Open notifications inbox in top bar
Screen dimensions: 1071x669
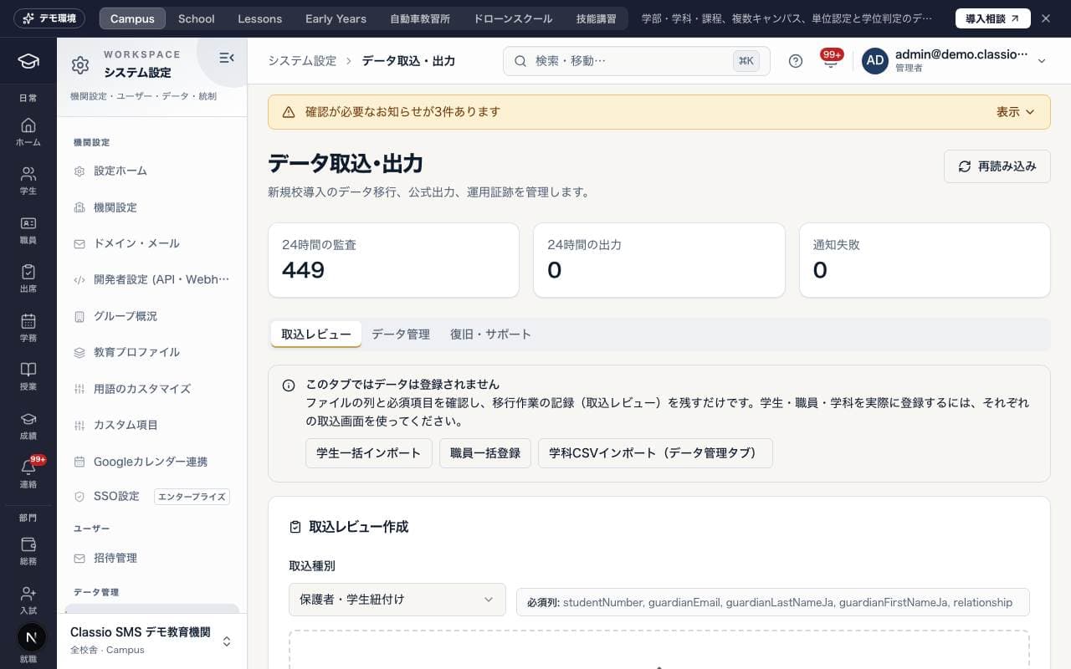[830, 61]
